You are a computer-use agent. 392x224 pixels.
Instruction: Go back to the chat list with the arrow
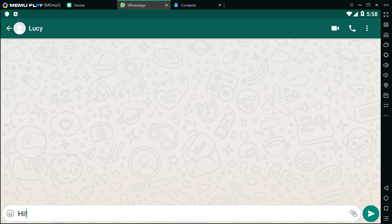coord(9,28)
